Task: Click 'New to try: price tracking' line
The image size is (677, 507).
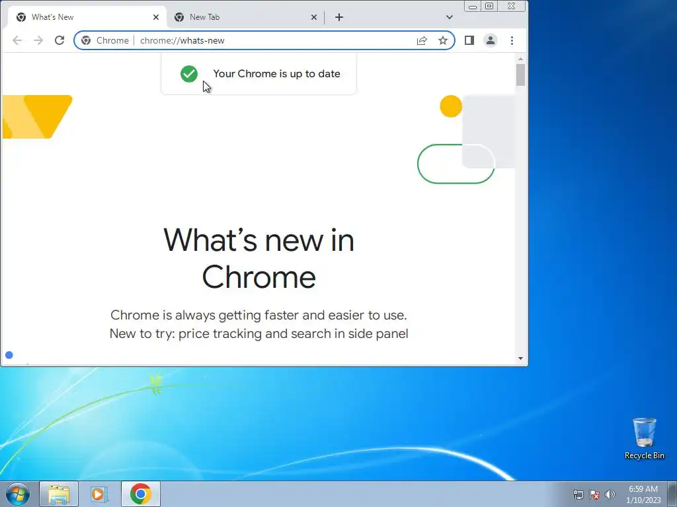Action: coord(259,333)
